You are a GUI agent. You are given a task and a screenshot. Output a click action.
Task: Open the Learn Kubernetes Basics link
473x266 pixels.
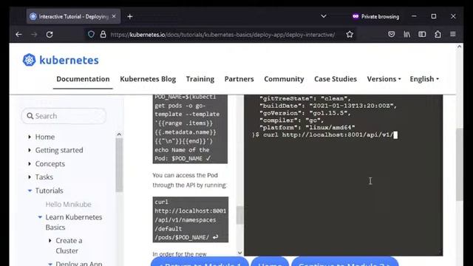point(74,222)
